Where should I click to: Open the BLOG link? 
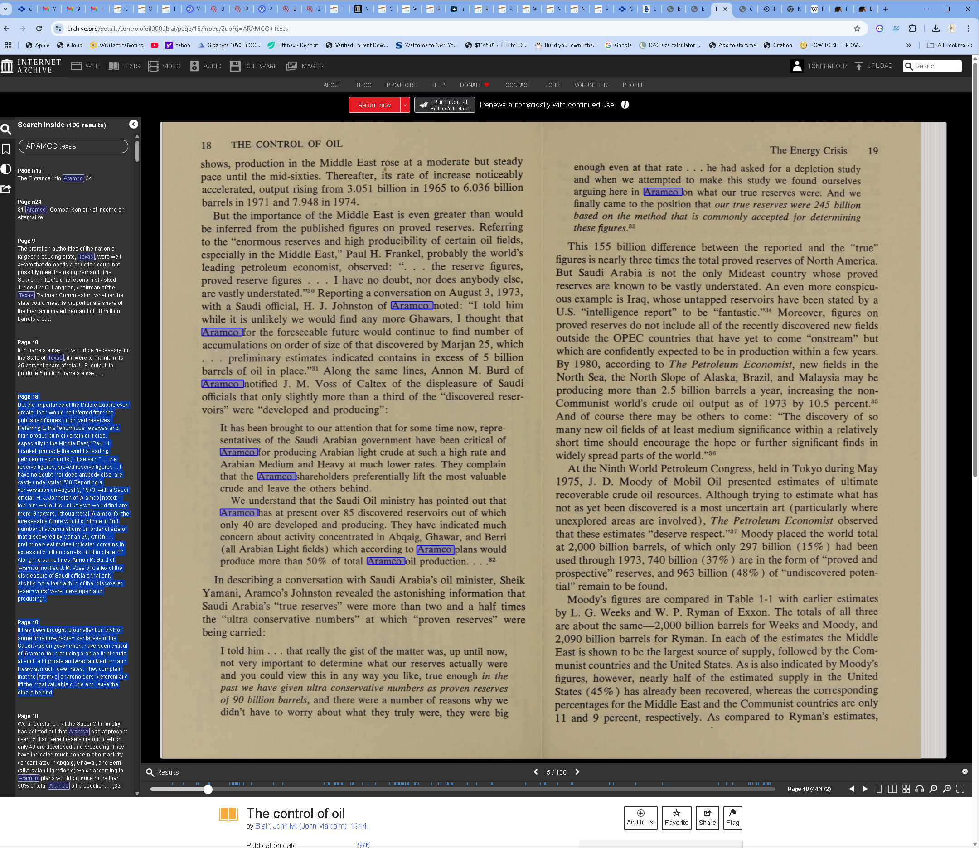[x=363, y=85]
